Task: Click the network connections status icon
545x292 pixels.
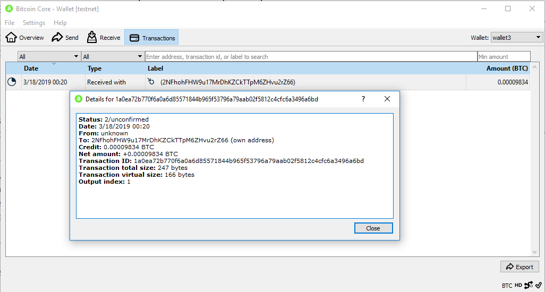Action: tap(529, 285)
